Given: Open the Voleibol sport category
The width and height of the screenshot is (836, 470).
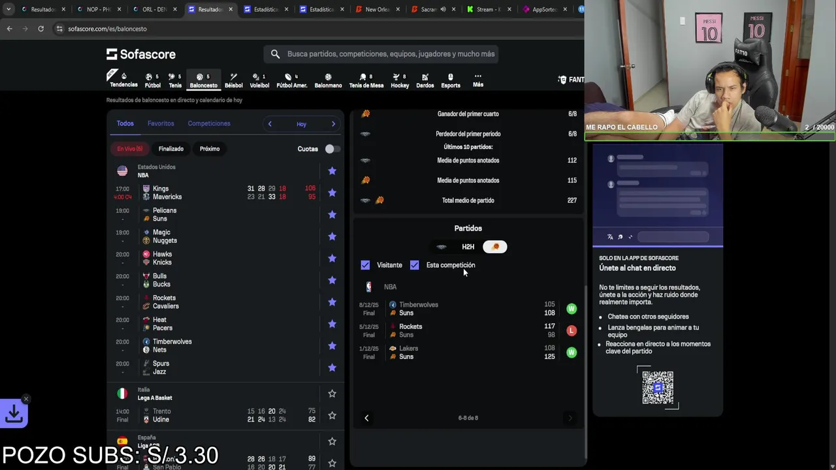Looking at the screenshot, I should pyautogui.click(x=259, y=80).
